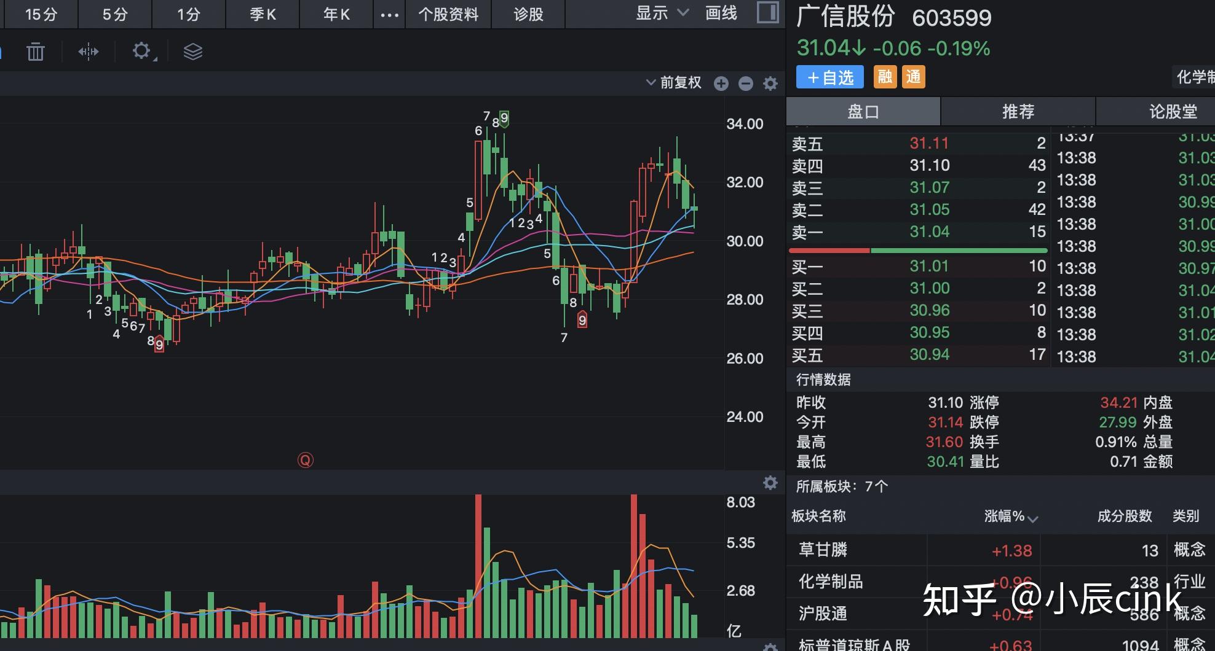This screenshot has width=1215, height=651.
Task: Open the 年K yearly chart
Action: click(336, 14)
